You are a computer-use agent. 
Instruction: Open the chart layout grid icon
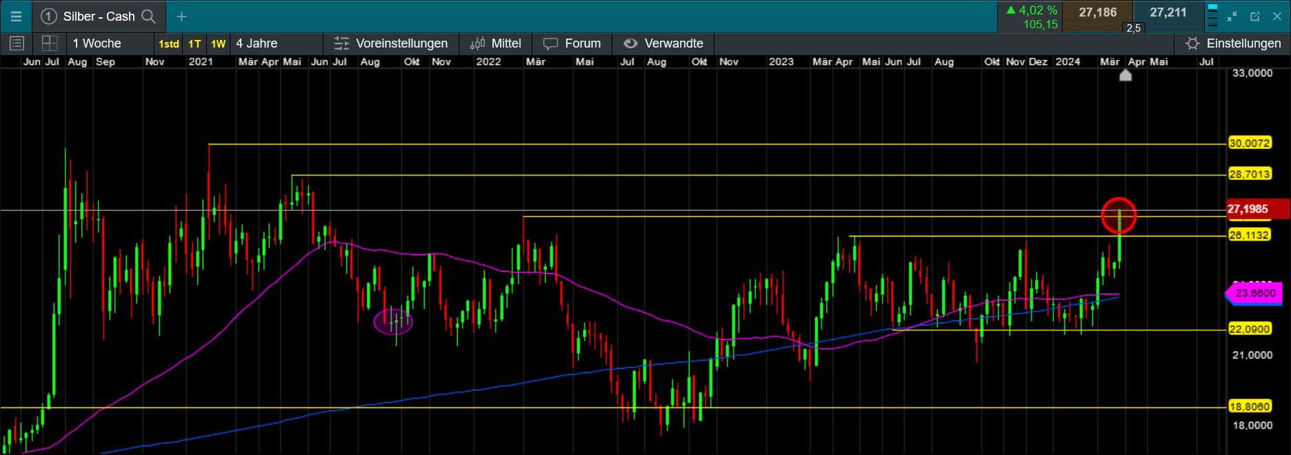50,43
